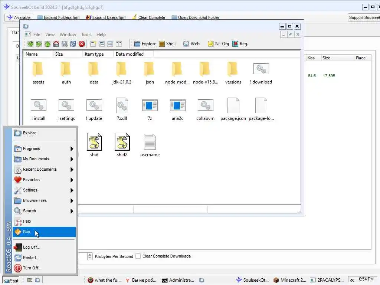Click the red Stop icon

(82, 44)
